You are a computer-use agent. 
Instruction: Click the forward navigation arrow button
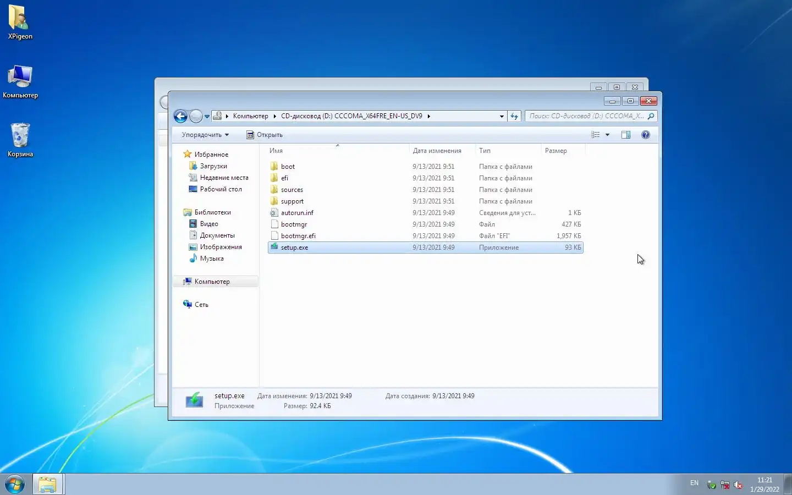point(196,116)
